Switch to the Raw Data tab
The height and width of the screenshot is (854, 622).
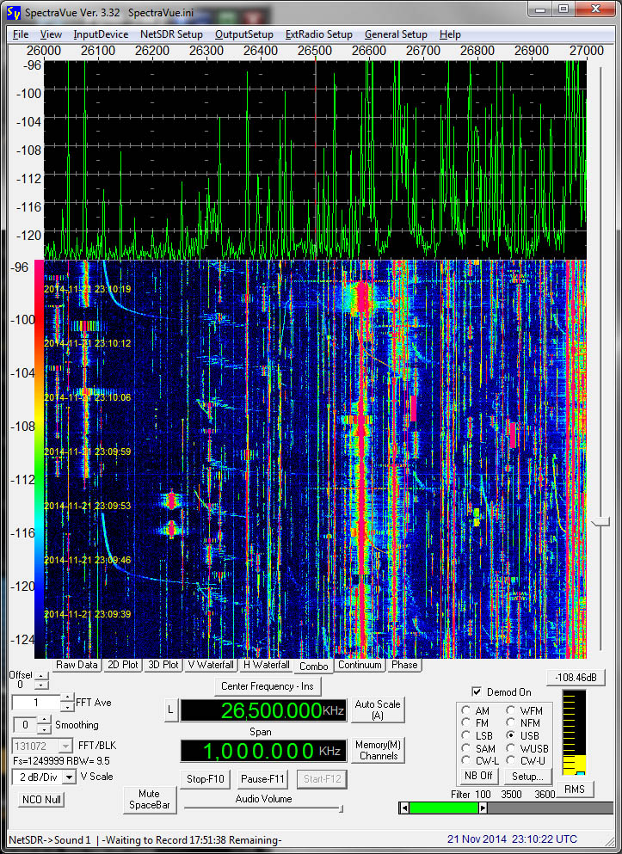point(77,665)
